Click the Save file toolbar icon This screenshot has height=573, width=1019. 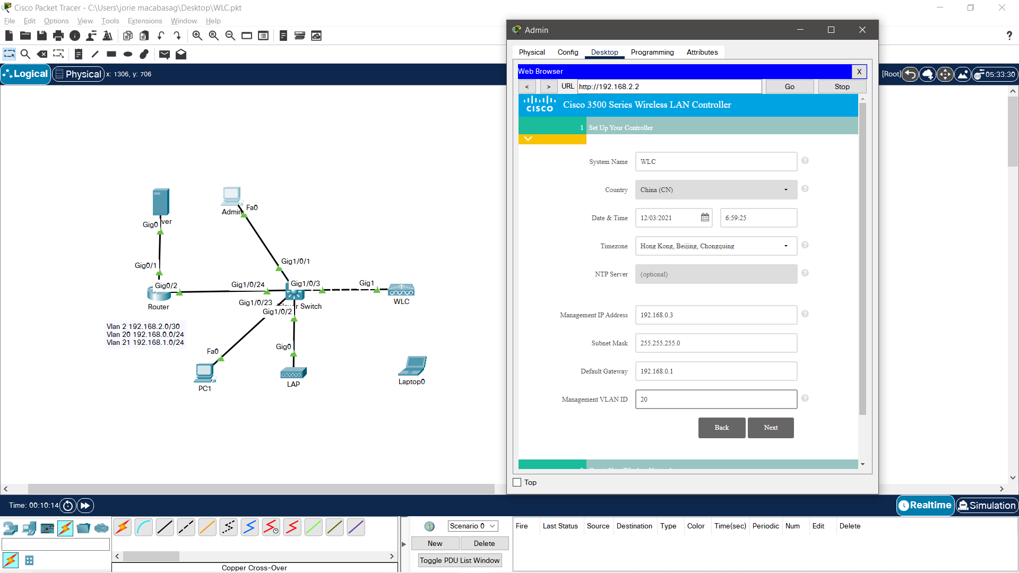tap(42, 36)
